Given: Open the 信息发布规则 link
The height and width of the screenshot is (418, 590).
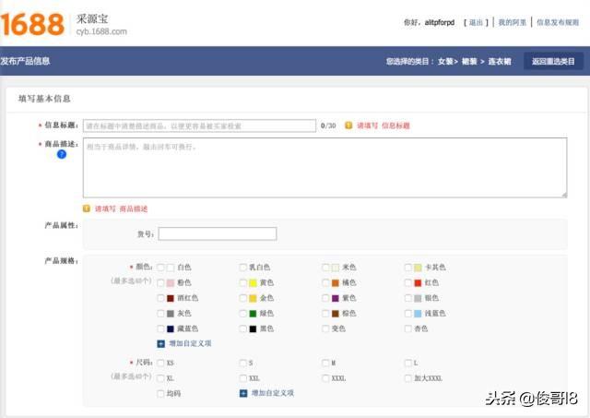Looking at the screenshot, I should pyautogui.click(x=558, y=22).
